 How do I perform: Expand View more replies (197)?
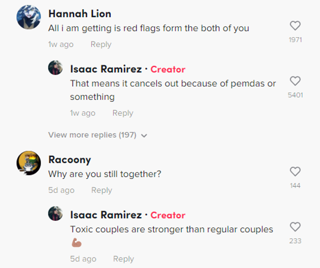pos(92,135)
